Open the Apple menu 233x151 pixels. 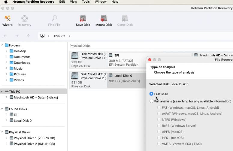pyautogui.click(x=6, y=2)
